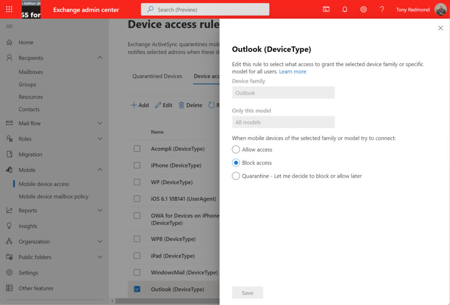Image resolution: width=450 pixels, height=305 pixels.
Task: Open the notifications bell
Action: [345, 10]
